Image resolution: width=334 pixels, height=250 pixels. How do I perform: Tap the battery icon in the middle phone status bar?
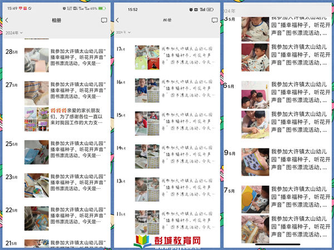click(210, 9)
